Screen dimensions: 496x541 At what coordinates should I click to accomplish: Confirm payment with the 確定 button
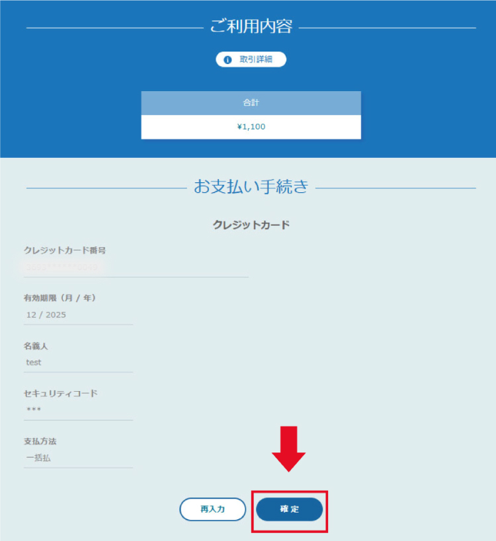(x=290, y=509)
